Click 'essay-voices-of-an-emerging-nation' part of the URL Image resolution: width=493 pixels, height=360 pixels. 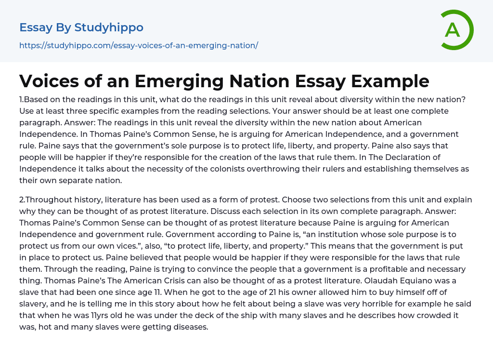pyautogui.click(x=185, y=45)
